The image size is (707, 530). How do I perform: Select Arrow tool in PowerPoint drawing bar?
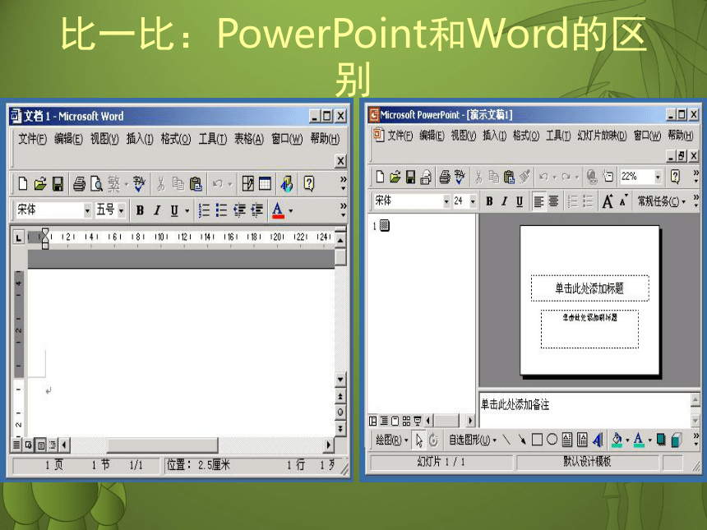click(x=522, y=440)
